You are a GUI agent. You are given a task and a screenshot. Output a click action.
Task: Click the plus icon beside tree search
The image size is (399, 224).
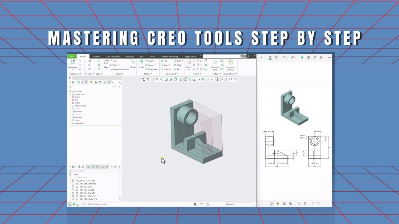(x=119, y=87)
